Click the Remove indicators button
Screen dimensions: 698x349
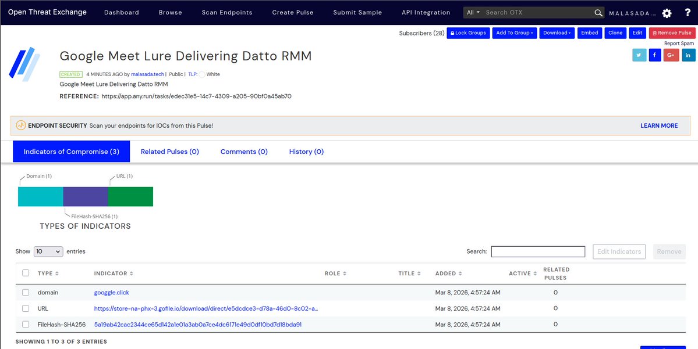pos(669,251)
